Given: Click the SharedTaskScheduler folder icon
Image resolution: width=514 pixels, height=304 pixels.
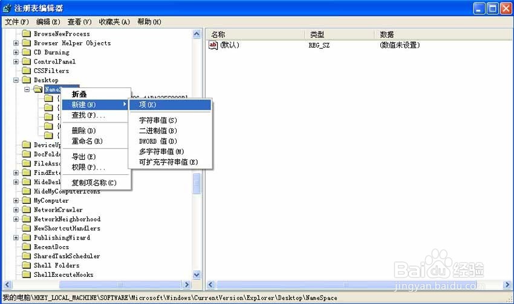Looking at the screenshot, I should [26, 256].
